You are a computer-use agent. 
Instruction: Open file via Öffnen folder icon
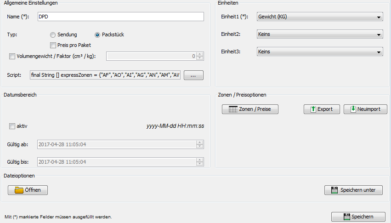[28, 190]
